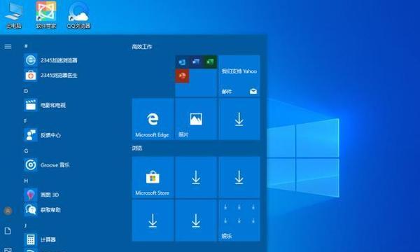Select the QQ Browser desktop shortcut

click(78, 15)
